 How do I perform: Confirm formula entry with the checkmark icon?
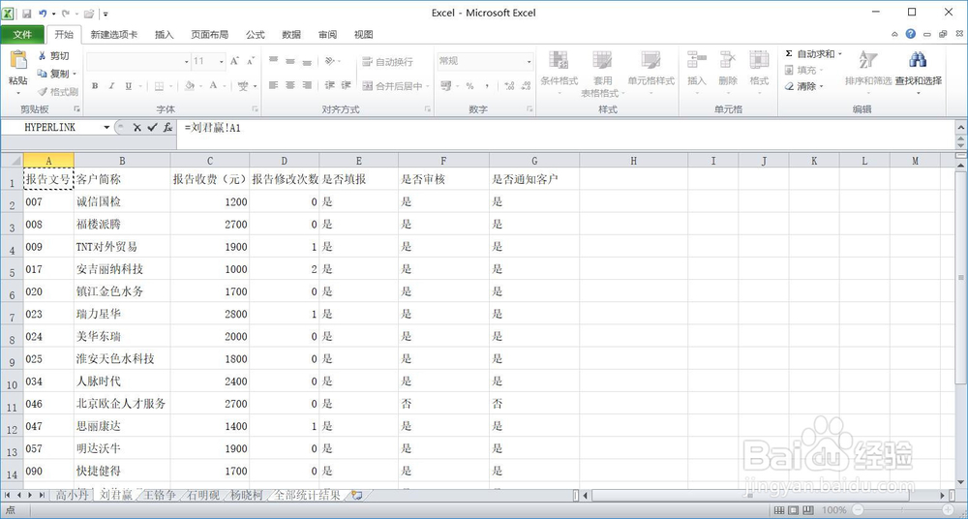153,127
